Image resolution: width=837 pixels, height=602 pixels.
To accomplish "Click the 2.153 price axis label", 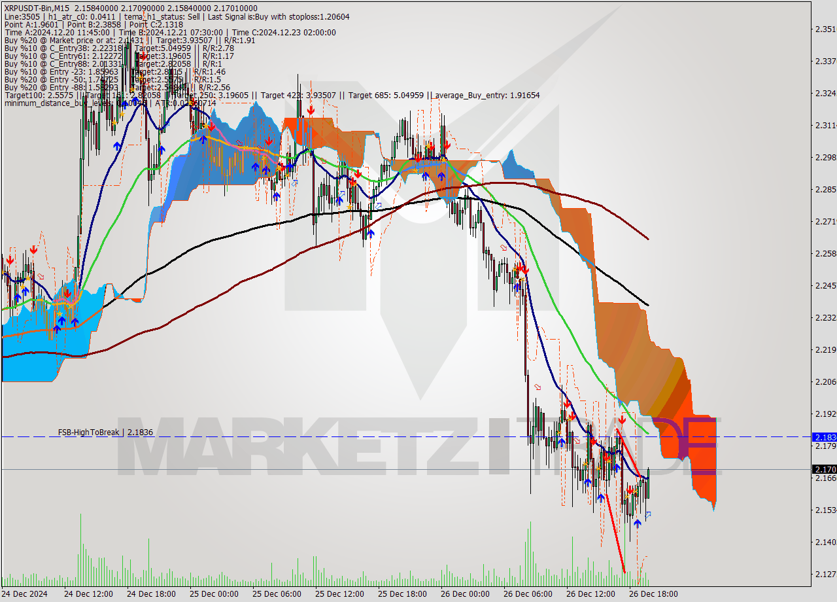I will [825, 510].
